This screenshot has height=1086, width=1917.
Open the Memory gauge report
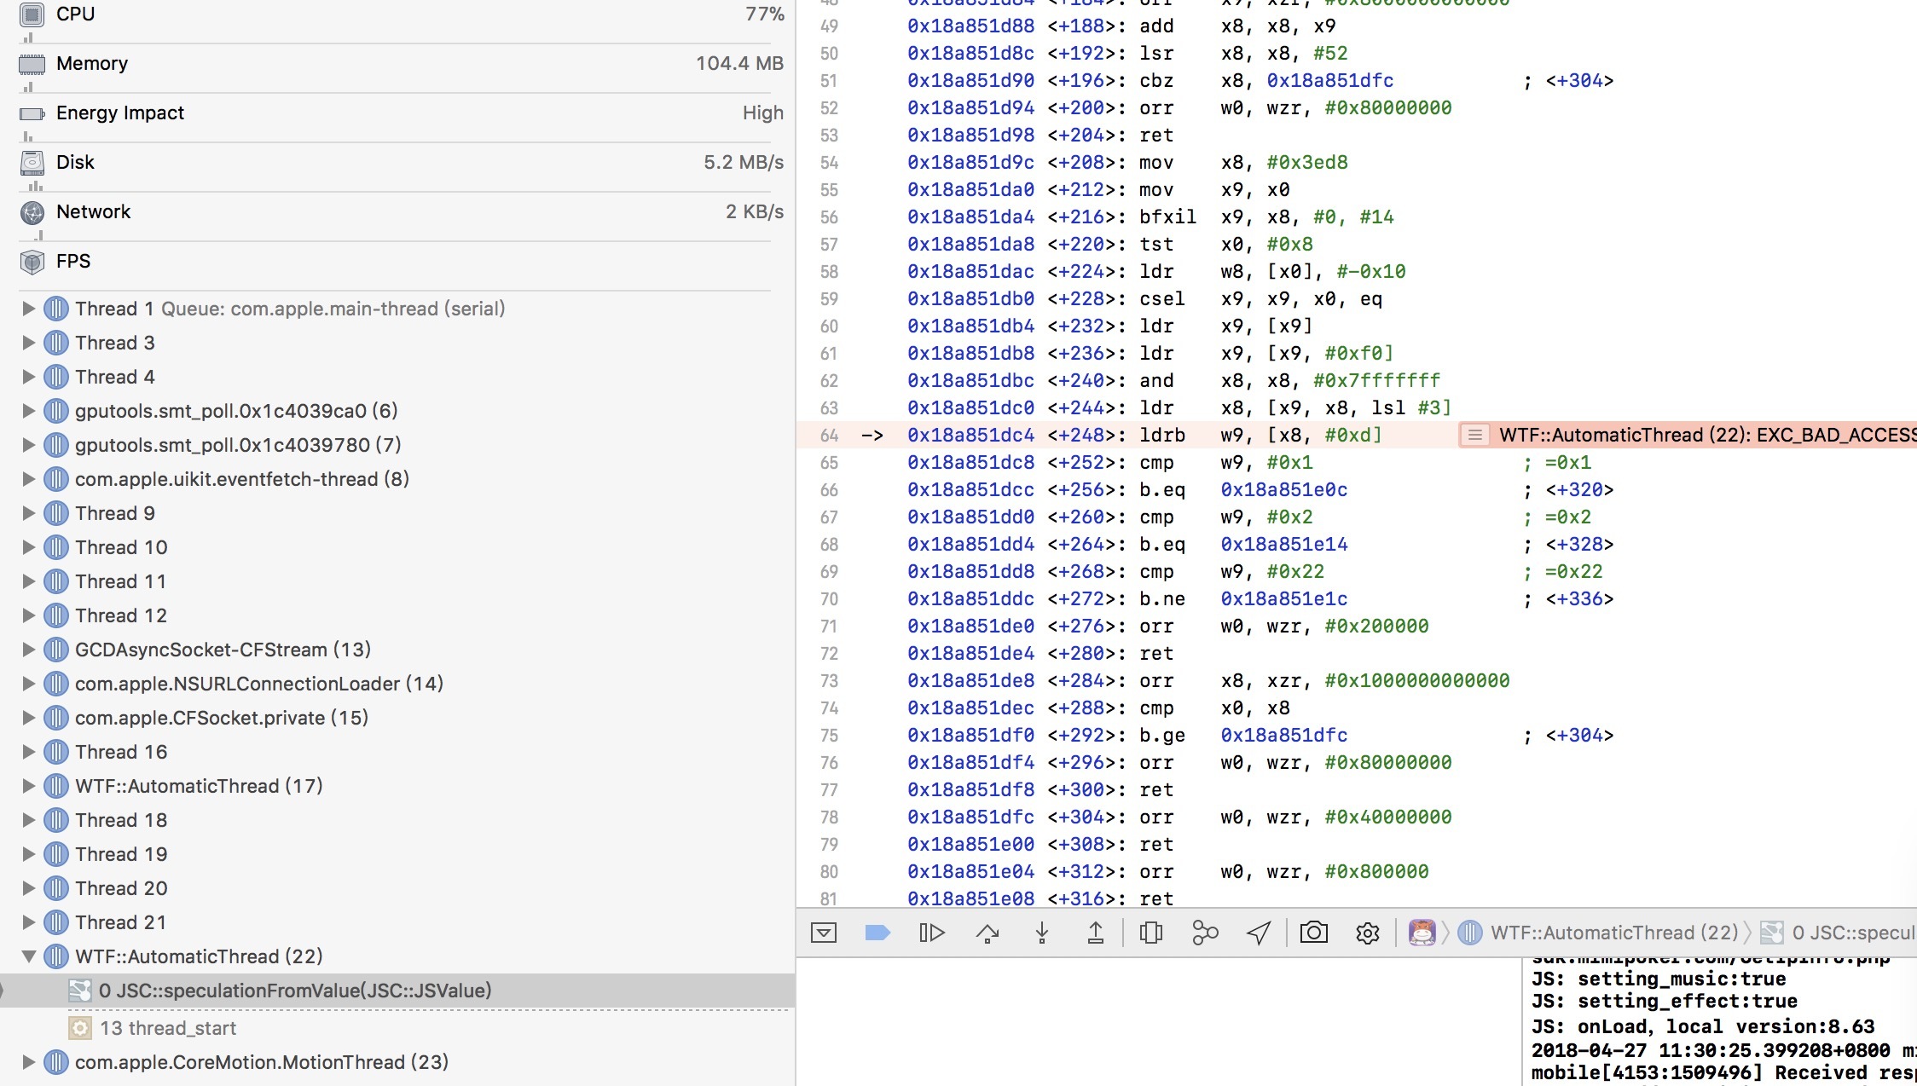(x=92, y=63)
